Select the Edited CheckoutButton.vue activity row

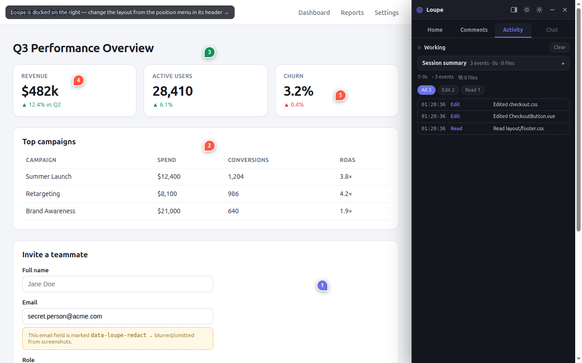[493, 117]
